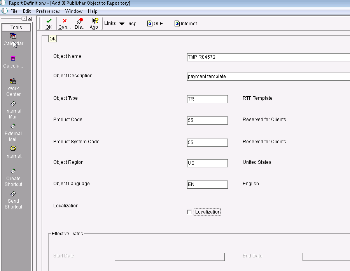Click into the Object Name field
This screenshot has width=350, height=271.
(x=268, y=57)
